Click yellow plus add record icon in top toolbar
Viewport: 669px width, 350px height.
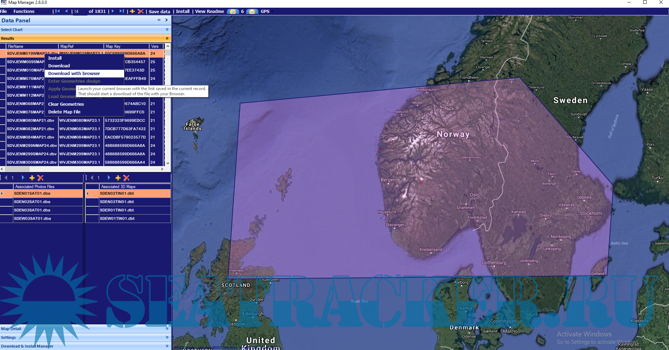(132, 12)
